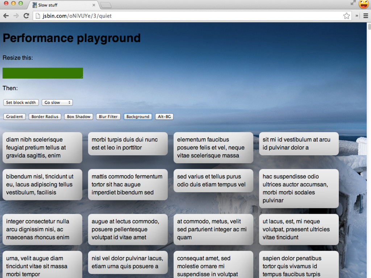Expand the Go slow dropdown
Viewport: 371px width, 278px height.
(57, 102)
